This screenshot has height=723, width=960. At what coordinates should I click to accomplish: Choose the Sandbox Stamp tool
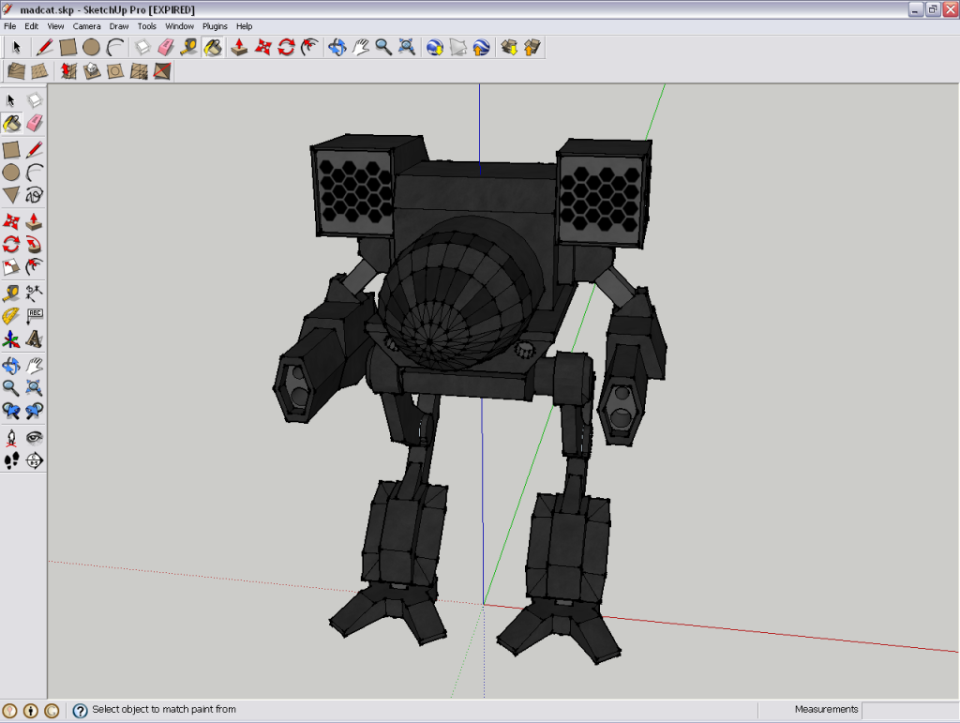[91, 71]
